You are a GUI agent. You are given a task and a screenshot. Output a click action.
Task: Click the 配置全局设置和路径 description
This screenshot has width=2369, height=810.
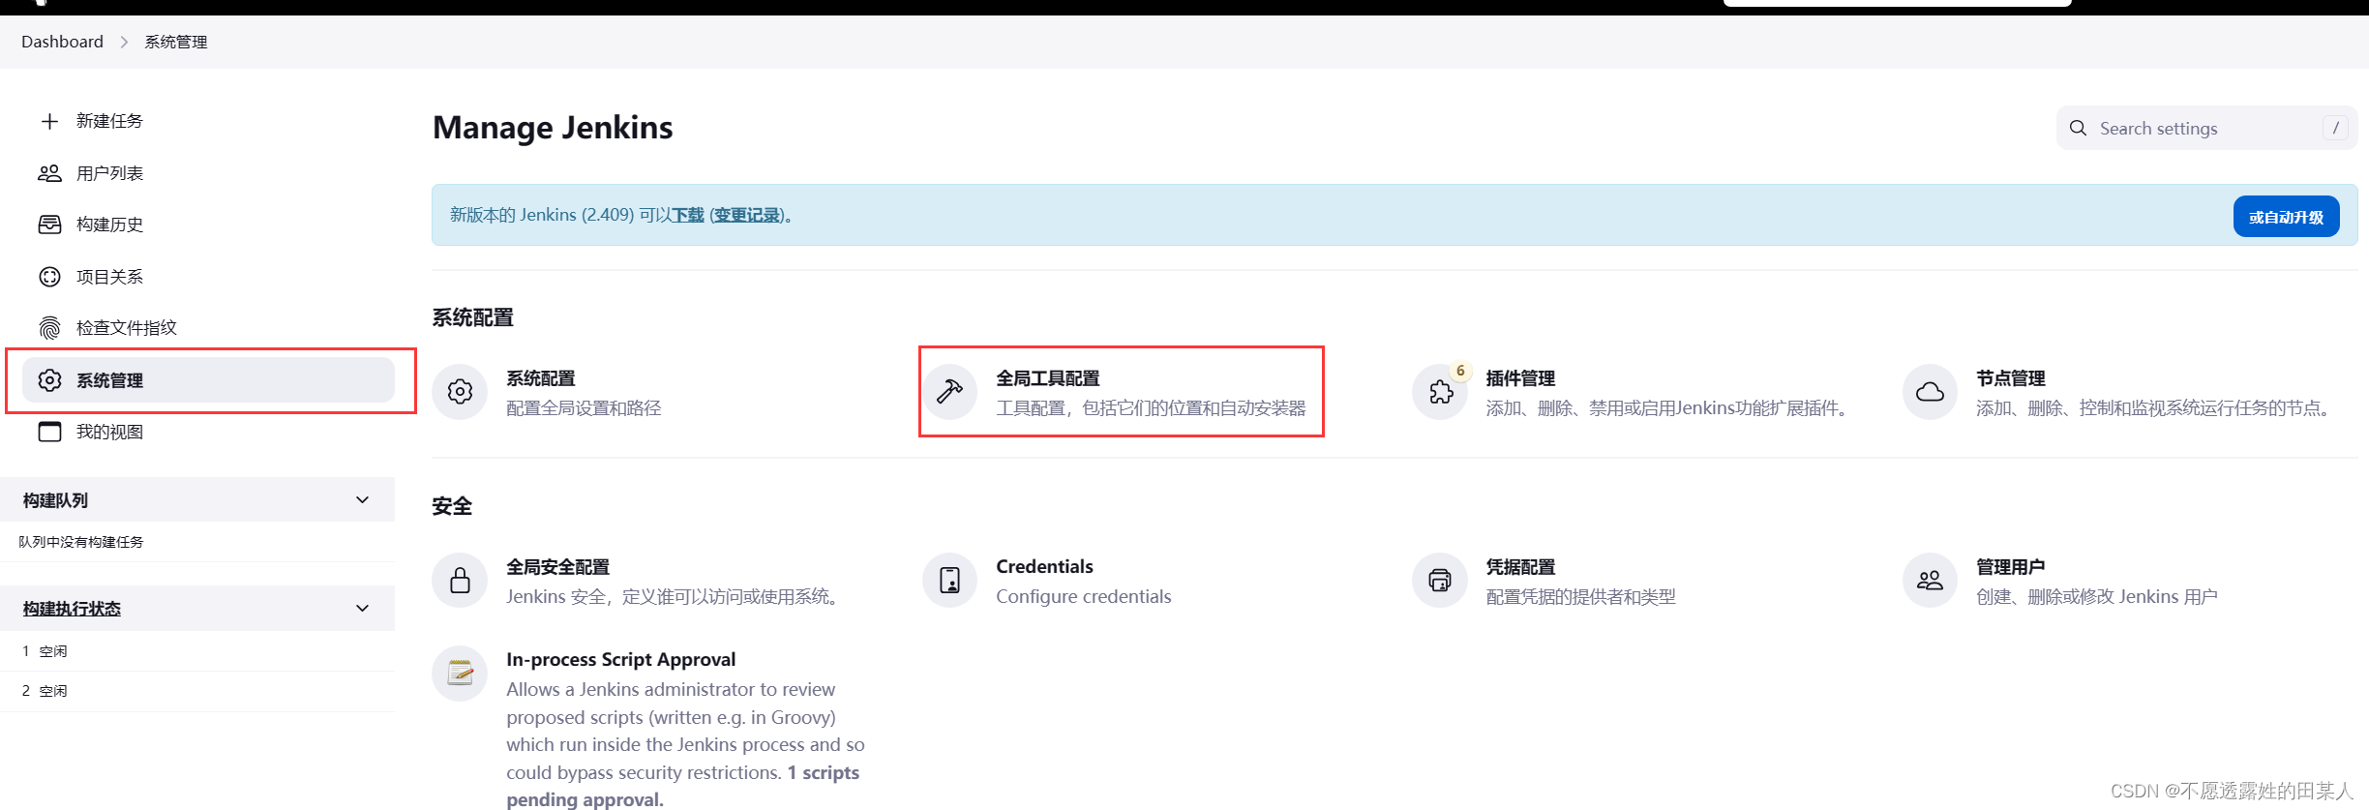click(584, 408)
